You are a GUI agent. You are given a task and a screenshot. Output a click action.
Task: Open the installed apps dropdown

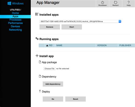pos(80,21)
